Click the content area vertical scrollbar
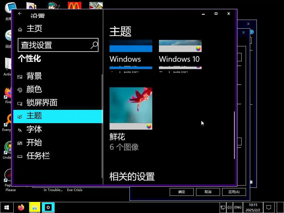 tap(234, 135)
